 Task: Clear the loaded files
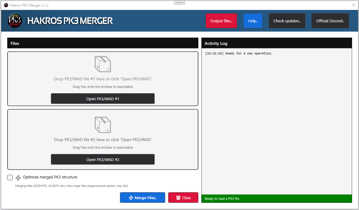click(x=183, y=198)
